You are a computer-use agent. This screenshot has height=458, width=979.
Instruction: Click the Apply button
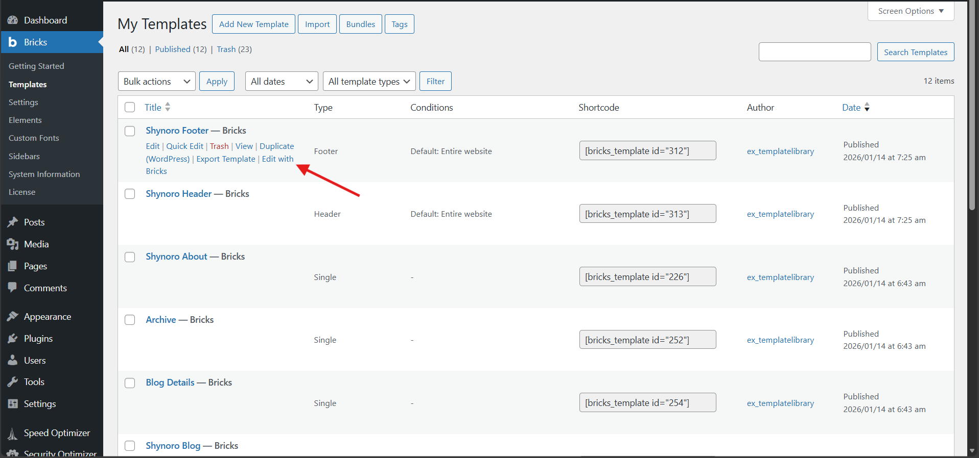(x=217, y=81)
